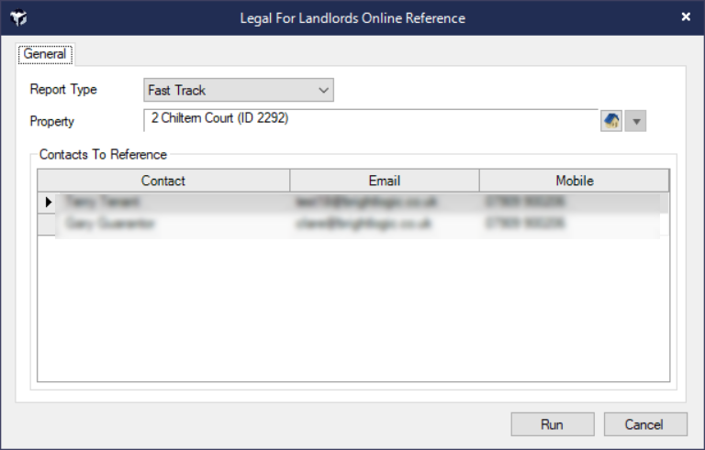This screenshot has height=450, width=705.
Task: Open the property dropdown arrow button
Action: point(635,121)
